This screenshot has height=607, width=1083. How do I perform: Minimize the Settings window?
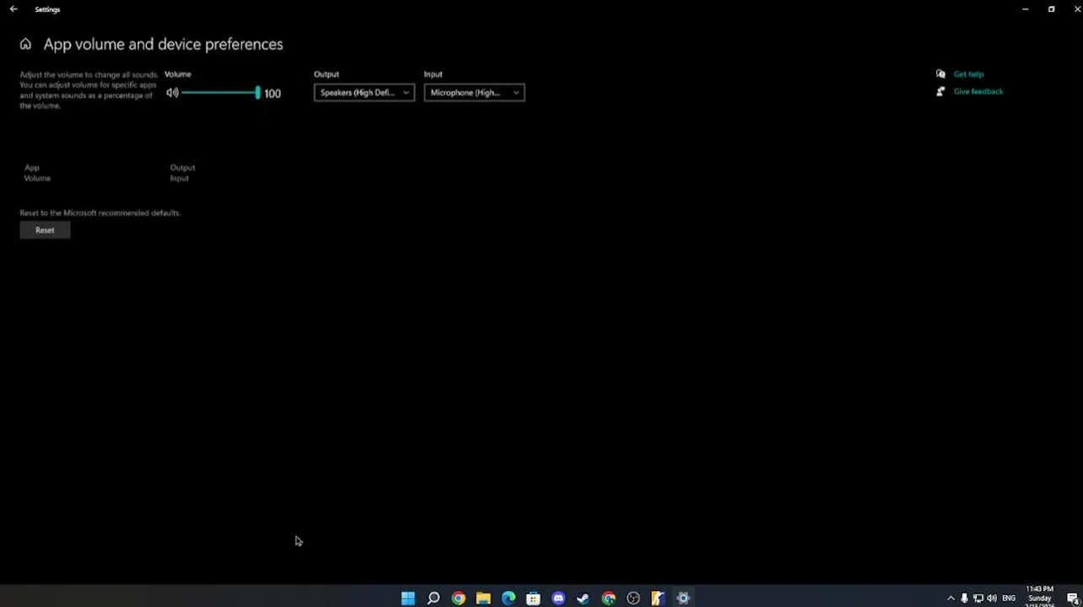click(x=1025, y=9)
